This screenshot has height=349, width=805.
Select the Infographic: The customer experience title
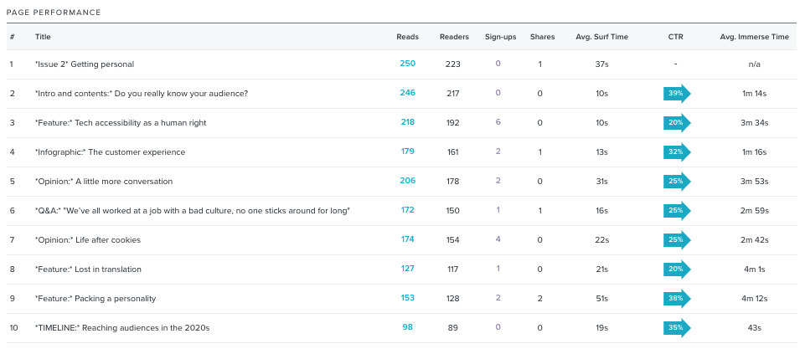click(110, 151)
